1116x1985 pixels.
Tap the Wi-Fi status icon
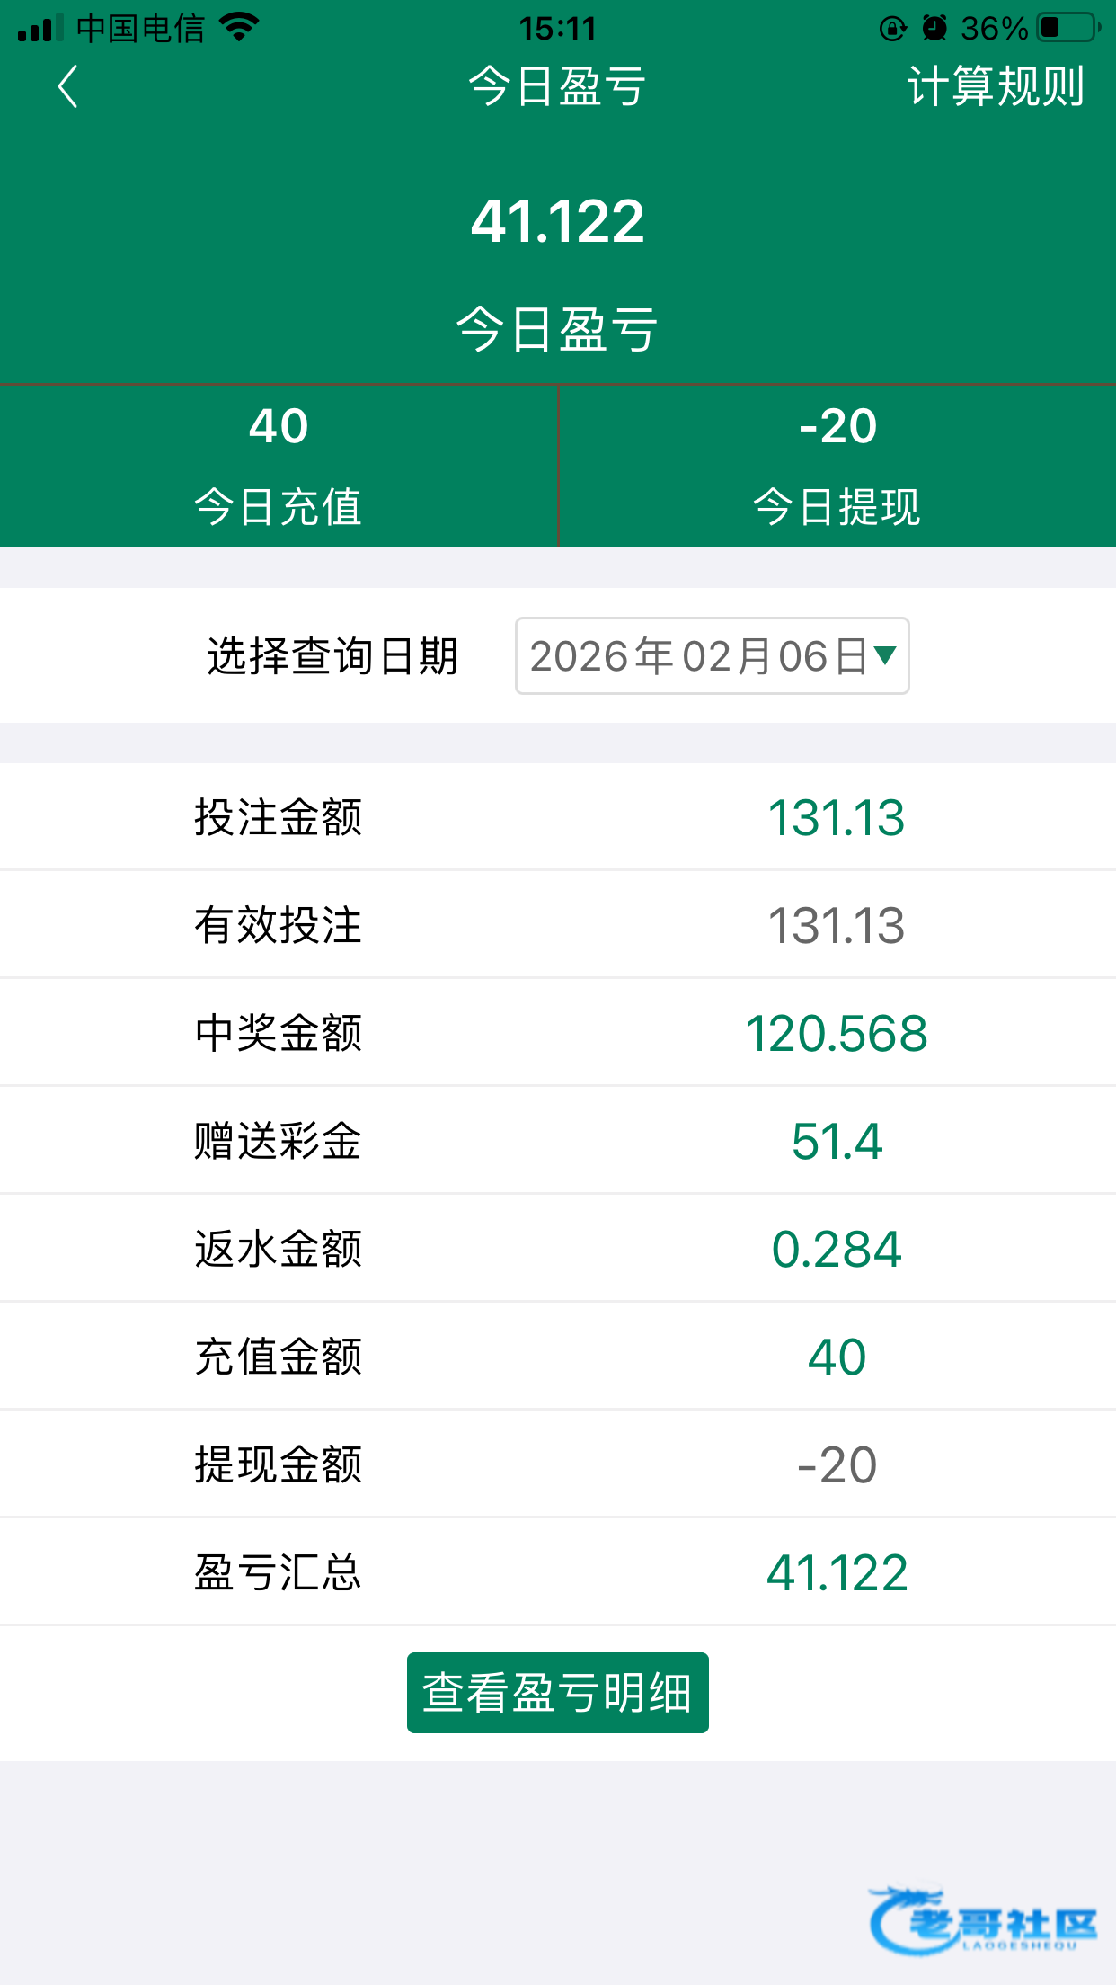[239, 28]
